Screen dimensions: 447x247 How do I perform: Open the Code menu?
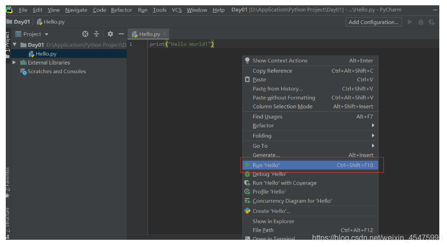point(100,10)
